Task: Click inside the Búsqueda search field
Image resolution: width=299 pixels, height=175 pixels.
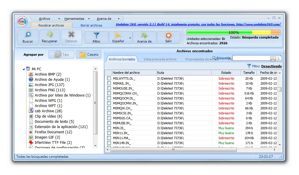Action: tap(251, 58)
